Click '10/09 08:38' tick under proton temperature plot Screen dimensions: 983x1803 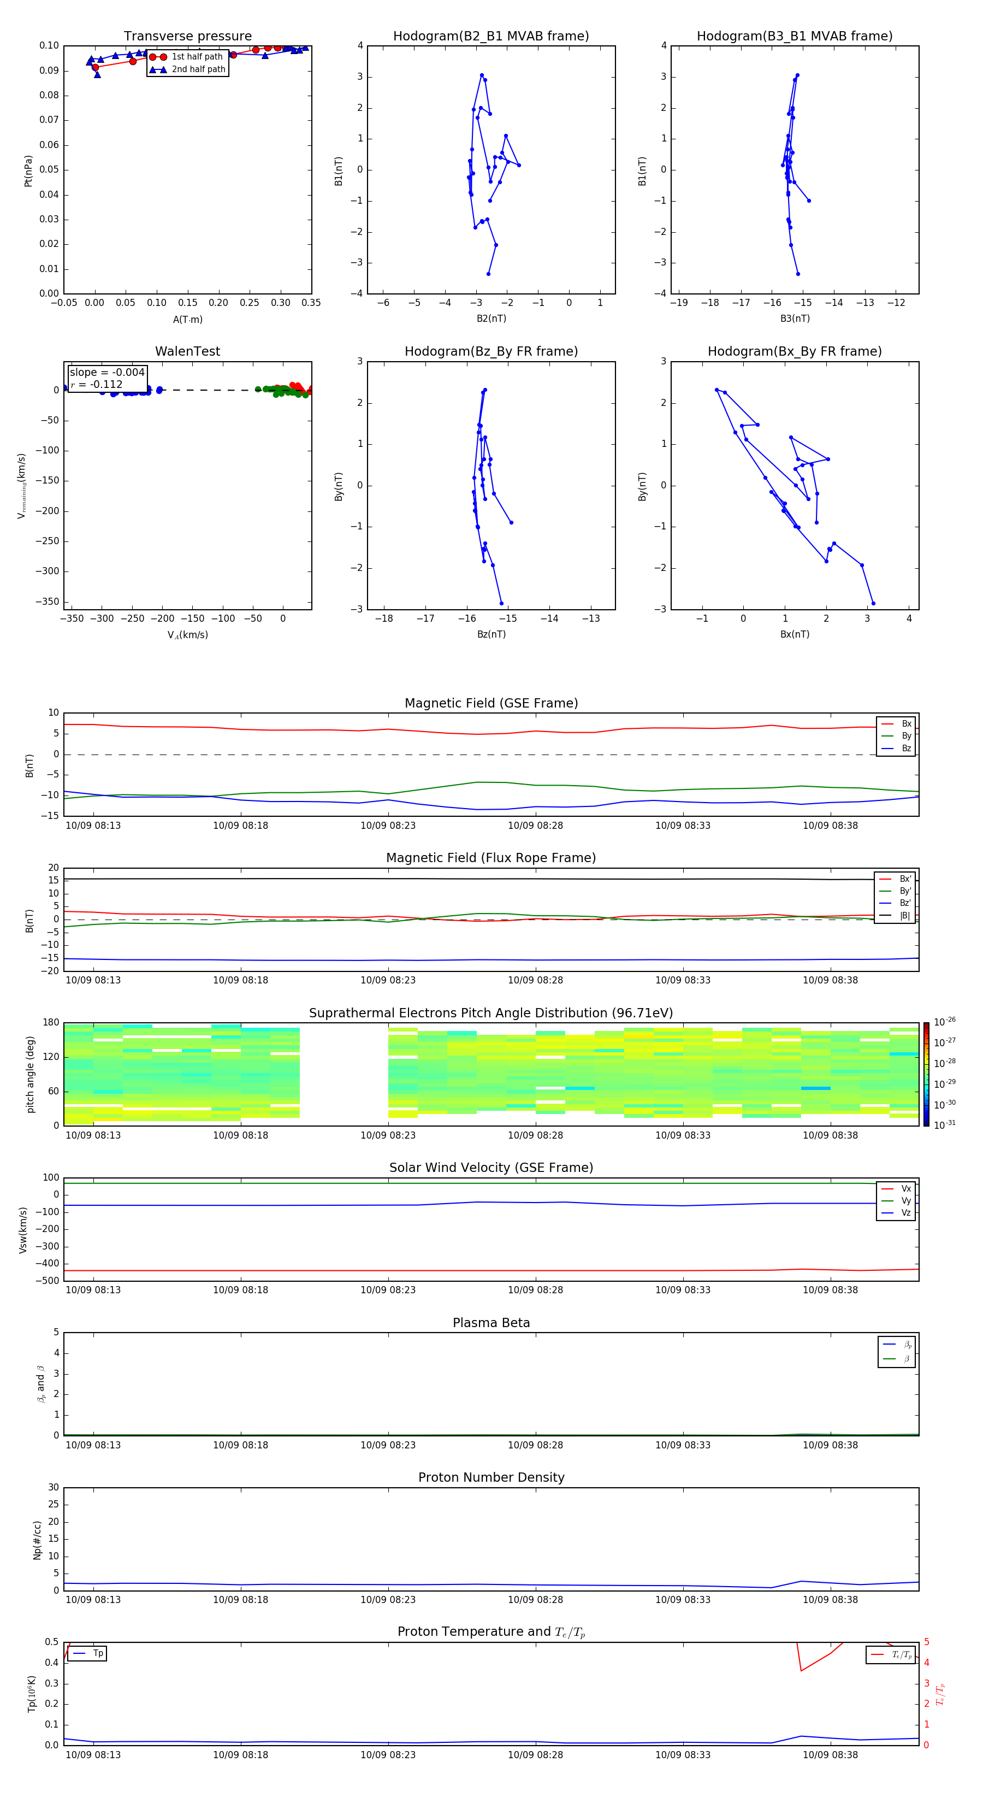830,1755
